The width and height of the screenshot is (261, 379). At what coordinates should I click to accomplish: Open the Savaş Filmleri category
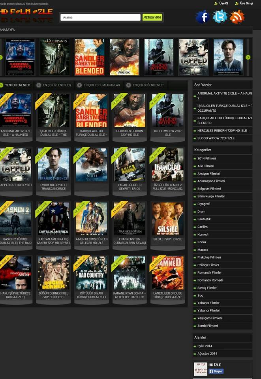coord(207,288)
